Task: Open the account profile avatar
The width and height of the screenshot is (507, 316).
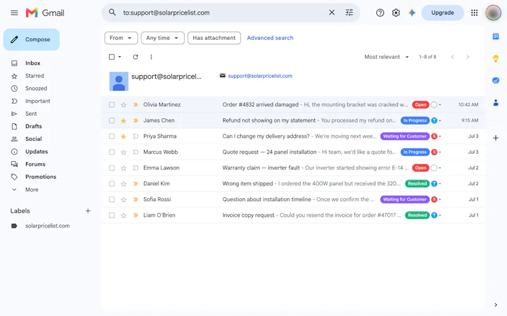Action: pyautogui.click(x=493, y=13)
